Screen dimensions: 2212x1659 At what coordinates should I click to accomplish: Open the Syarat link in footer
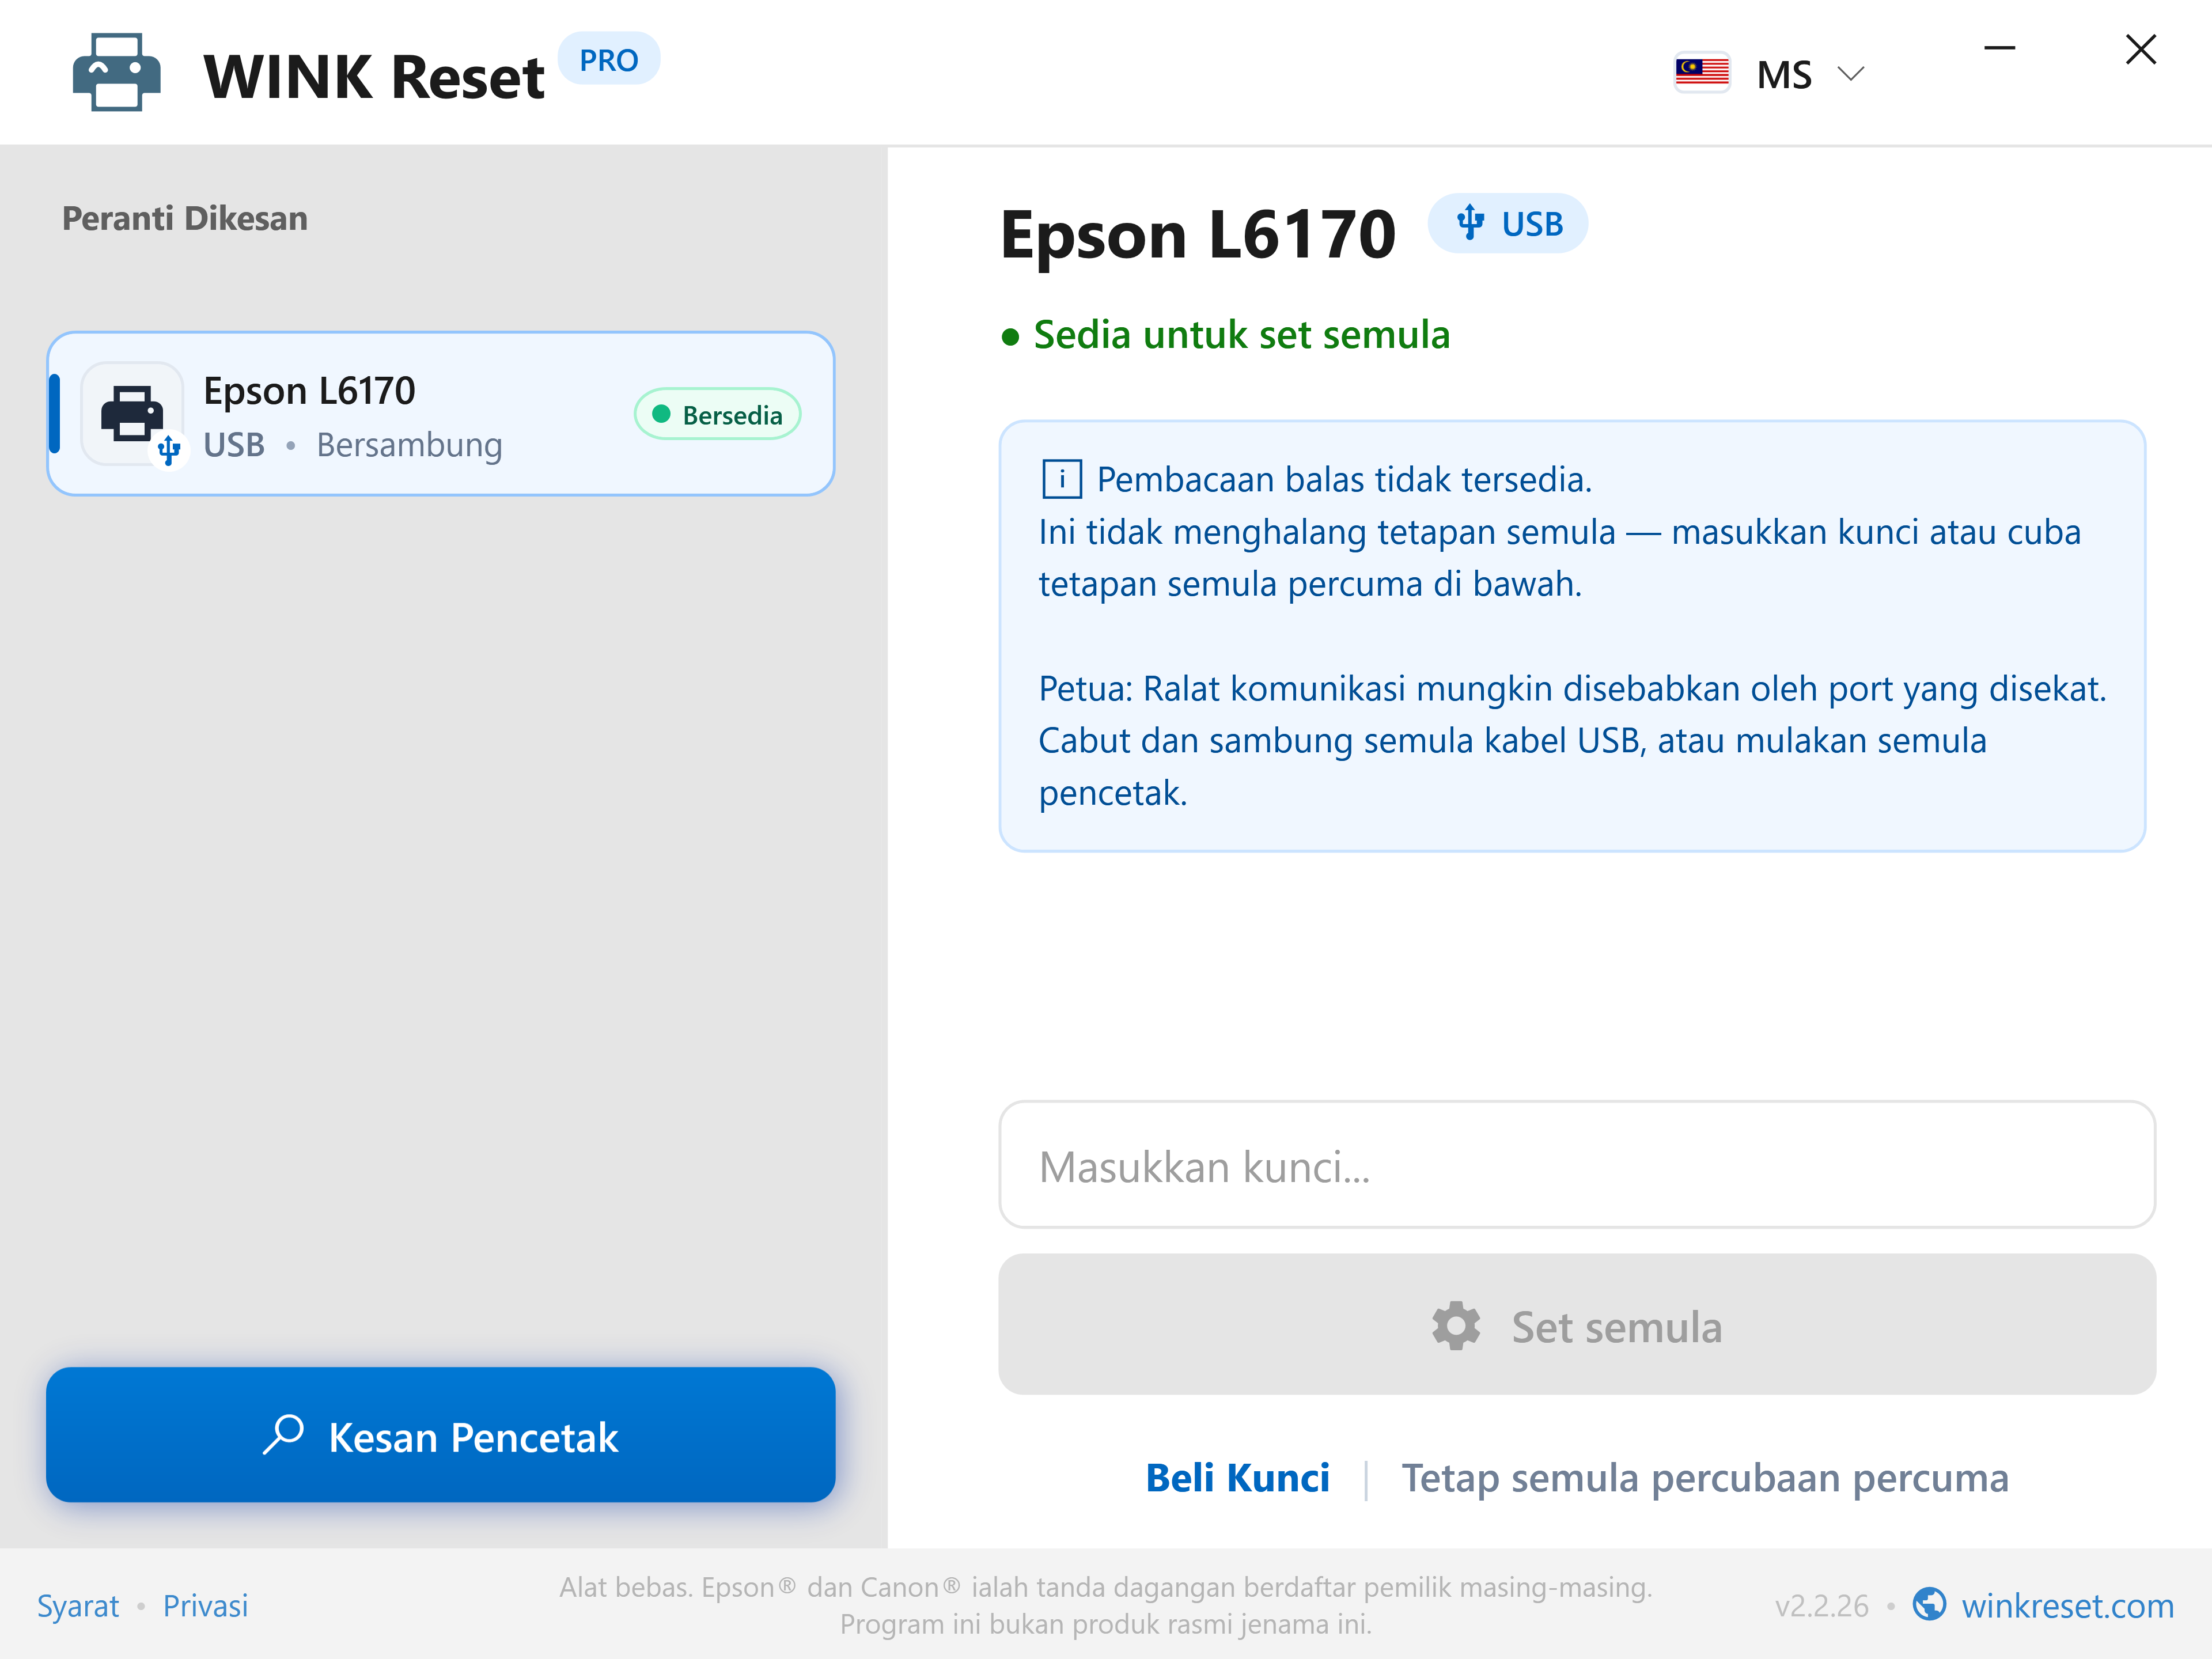pos(78,1606)
